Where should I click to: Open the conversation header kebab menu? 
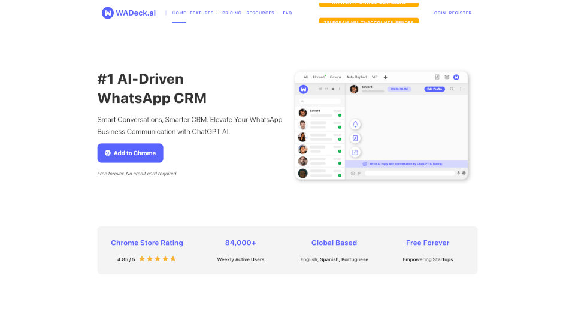pyautogui.click(x=460, y=89)
